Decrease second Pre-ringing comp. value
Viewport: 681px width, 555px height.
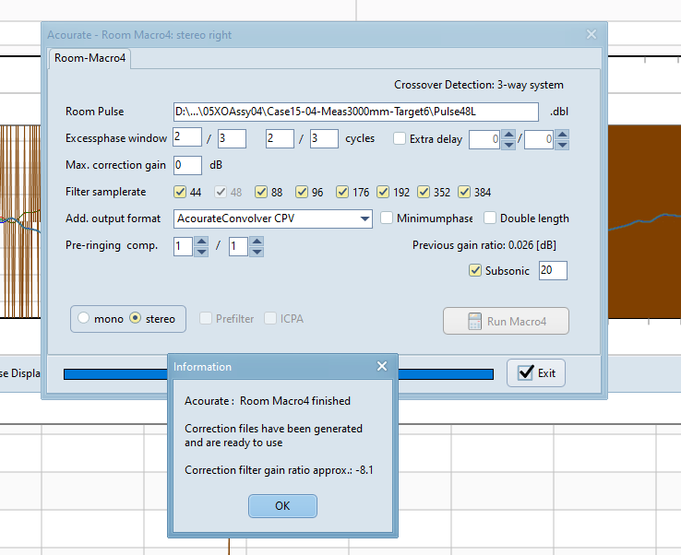pos(257,252)
